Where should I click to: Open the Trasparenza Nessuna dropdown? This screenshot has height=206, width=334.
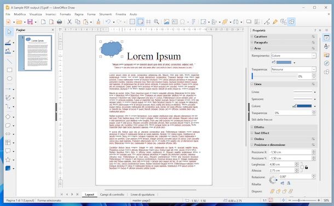293,69
